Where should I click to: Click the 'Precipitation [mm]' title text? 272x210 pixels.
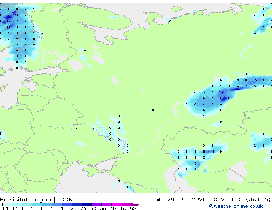click(x=28, y=200)
